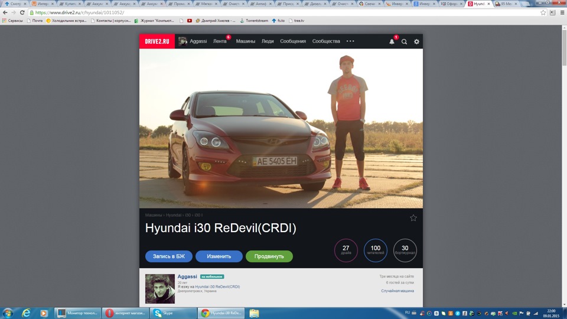Open the Холодильник встра... bookmark

[x=66, y=21]
